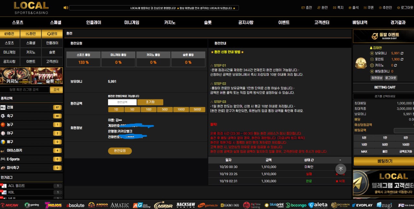
Task: Choose E-Sports category in sidebar
Action: [13, 159]
